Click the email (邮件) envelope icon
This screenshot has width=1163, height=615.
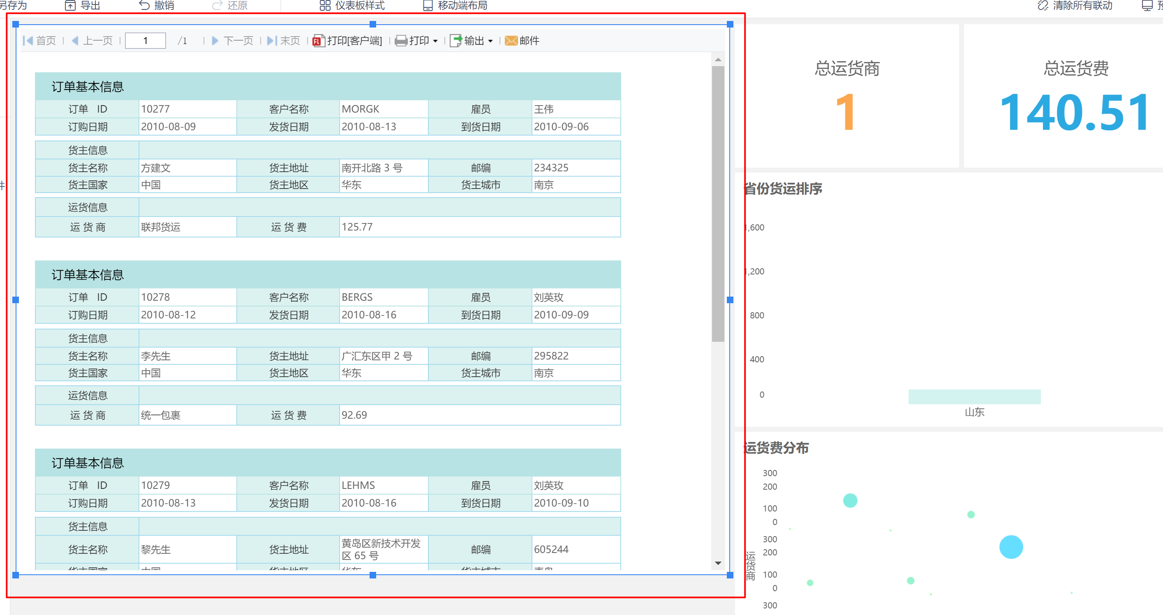511,41
